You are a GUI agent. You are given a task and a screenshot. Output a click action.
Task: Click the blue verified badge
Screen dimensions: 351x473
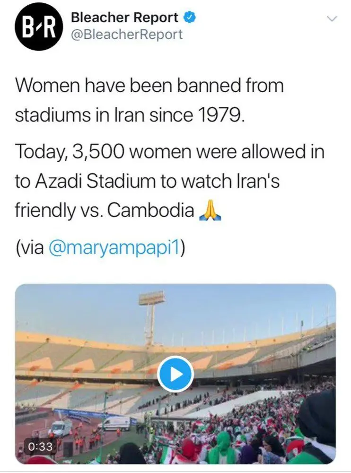coord(190,18)
